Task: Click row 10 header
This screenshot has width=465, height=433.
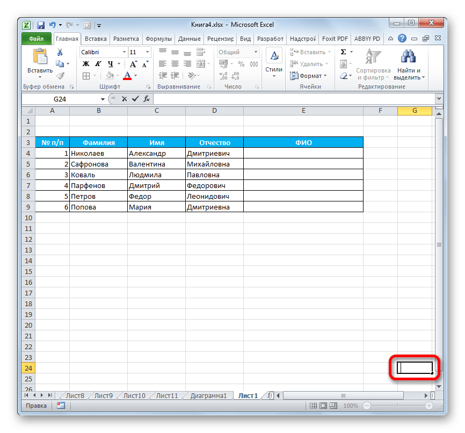Action: pyautogui.click(x=28, y=218)
